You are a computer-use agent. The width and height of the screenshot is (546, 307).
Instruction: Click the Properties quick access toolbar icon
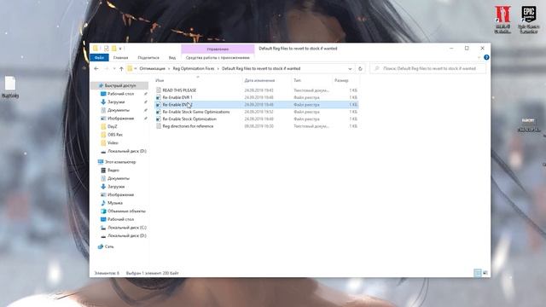click(106, 49)
